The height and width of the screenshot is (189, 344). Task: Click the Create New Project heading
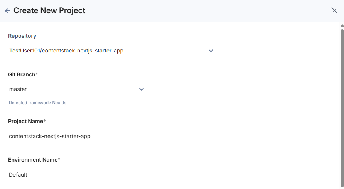(x=49, y=10)
